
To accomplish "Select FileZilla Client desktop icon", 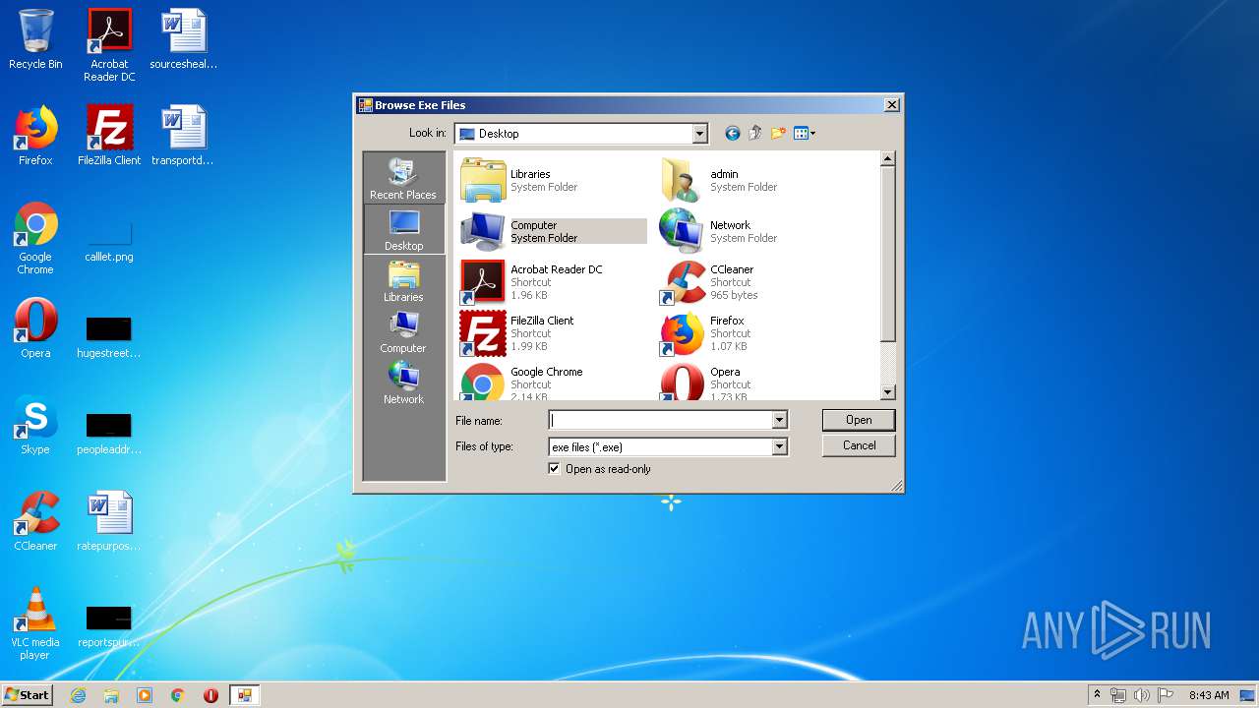I will [109, 136].
